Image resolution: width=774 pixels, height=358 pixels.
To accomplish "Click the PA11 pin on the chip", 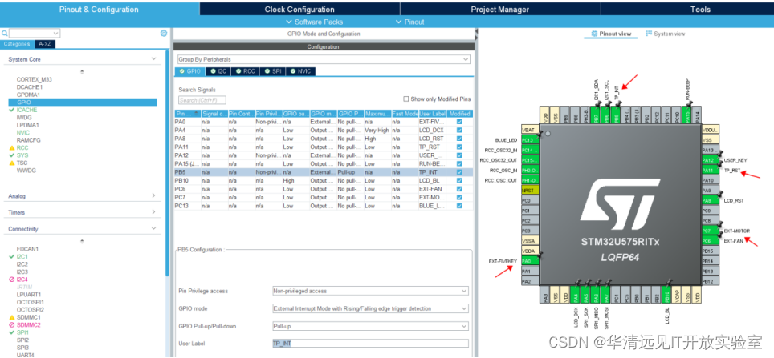I will (x=711, y=171).
